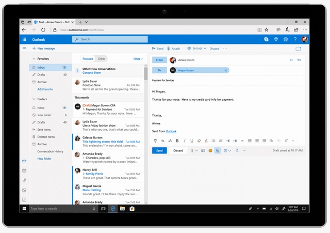
Task: Show the Bcc field
Action: [x=299, y=60]
